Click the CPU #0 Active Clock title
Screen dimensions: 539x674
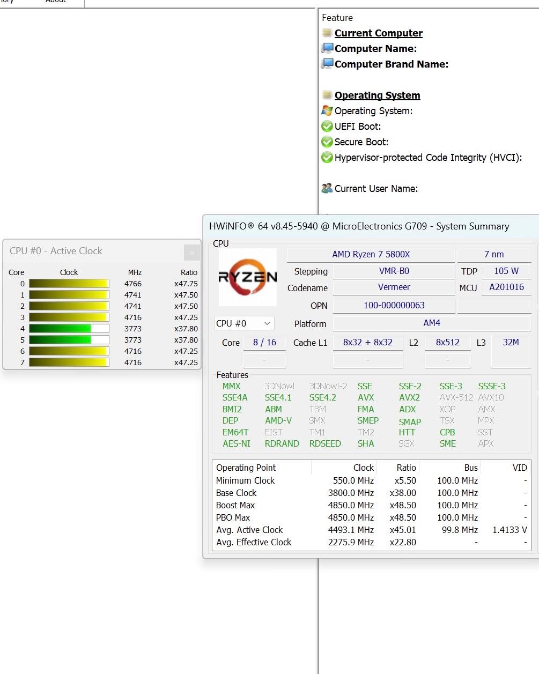pos(56,251)
